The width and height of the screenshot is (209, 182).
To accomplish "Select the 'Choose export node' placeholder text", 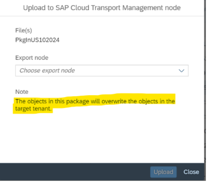I will point(47,70).
